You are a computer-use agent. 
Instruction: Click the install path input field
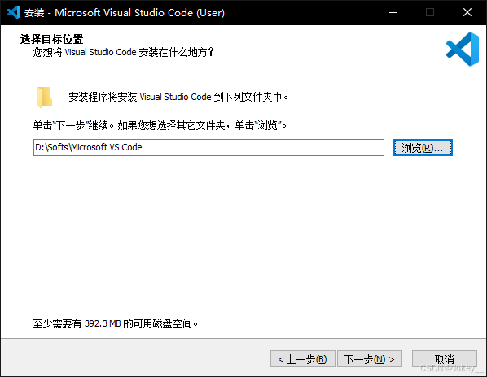(208, 147)
